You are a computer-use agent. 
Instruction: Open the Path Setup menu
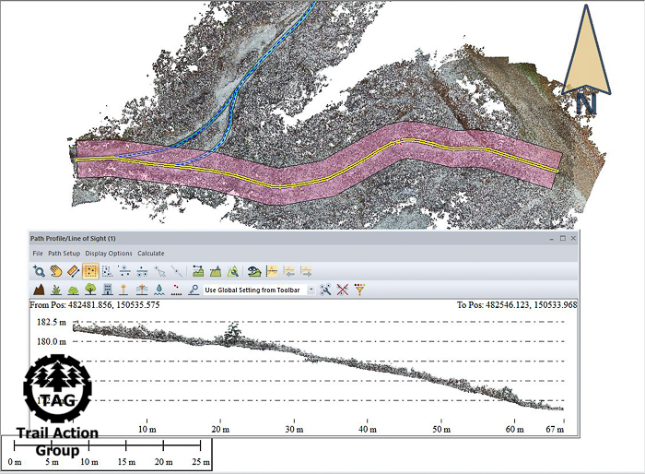64,253
